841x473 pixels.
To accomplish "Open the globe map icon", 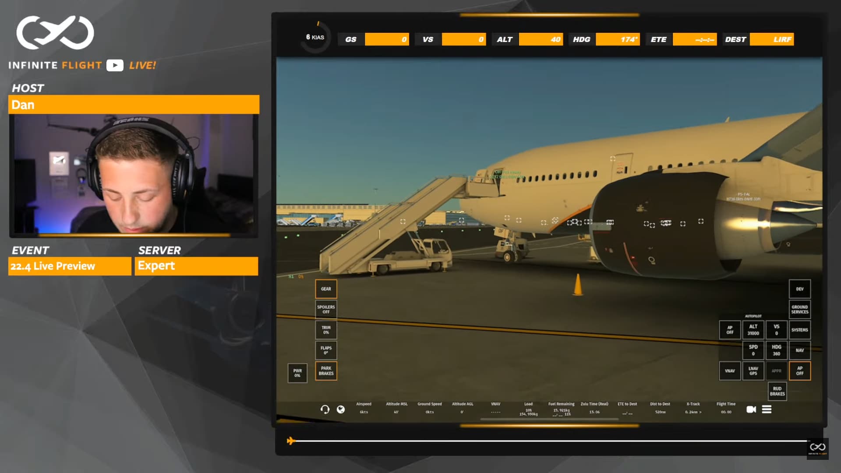I will tap(340, 409).
